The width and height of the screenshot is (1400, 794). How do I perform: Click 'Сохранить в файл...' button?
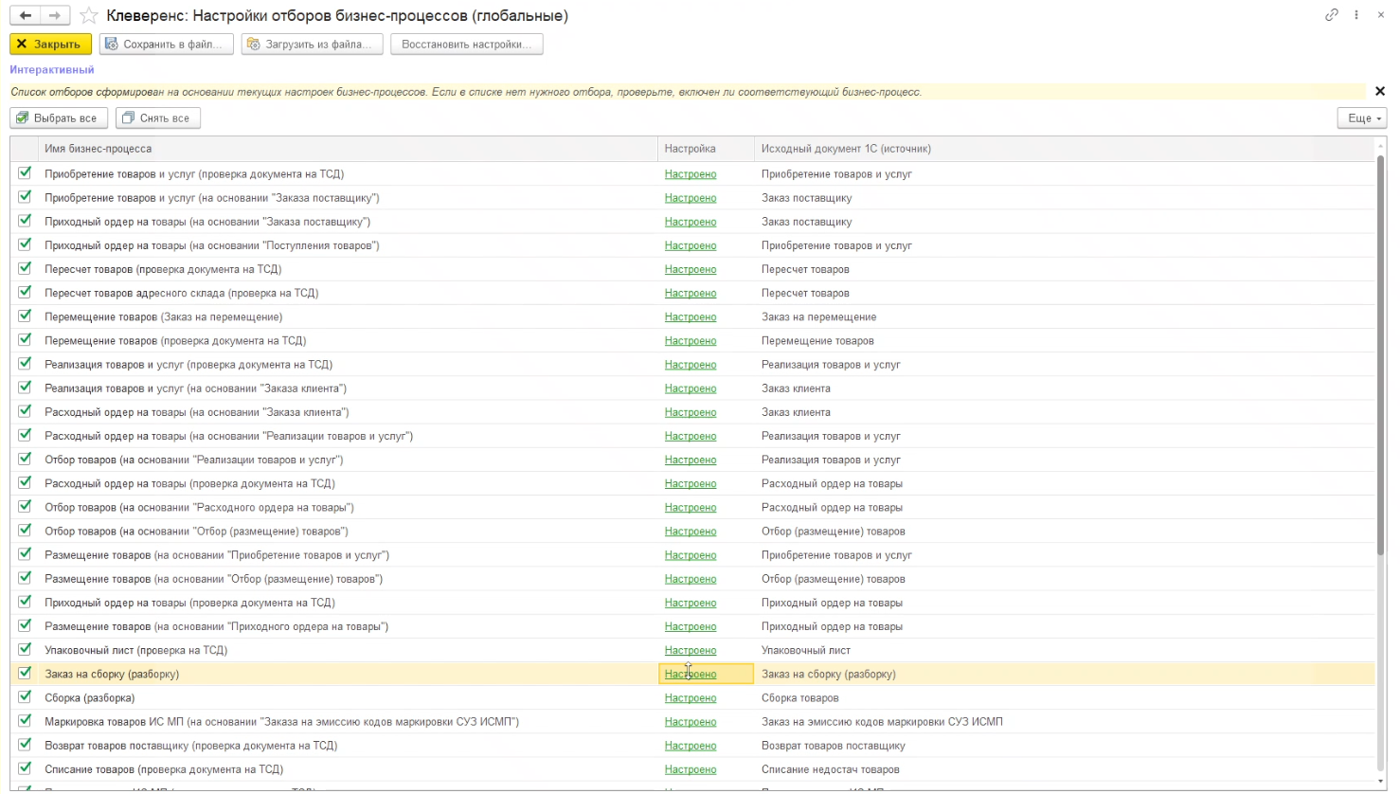tap(167, 44)
